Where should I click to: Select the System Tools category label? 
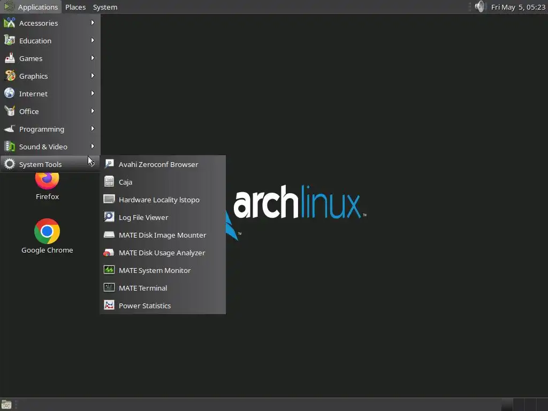pyautogui.click(x=40, y=165)
